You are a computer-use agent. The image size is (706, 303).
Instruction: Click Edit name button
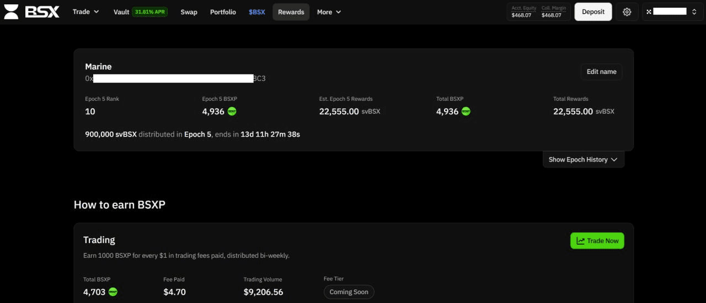tap(601, 72)
